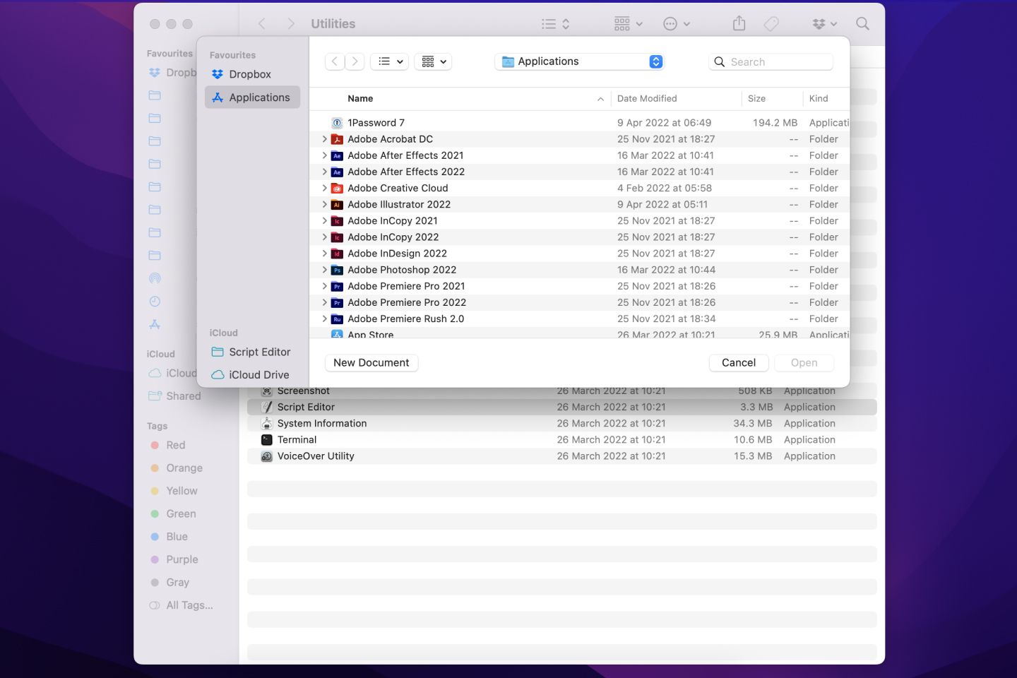Click VoiceOver Utility icon in Finder window
The image size is (1017, 678).
point(266,456)
